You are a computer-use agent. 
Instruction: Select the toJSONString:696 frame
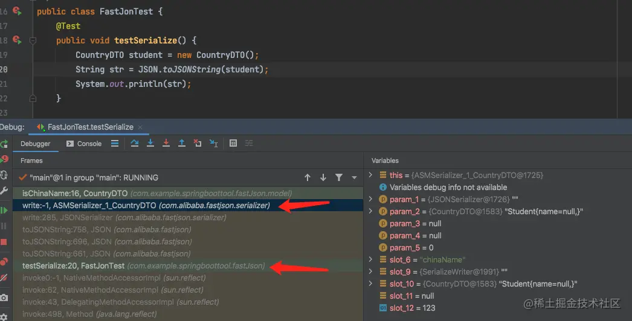(188, 242)
